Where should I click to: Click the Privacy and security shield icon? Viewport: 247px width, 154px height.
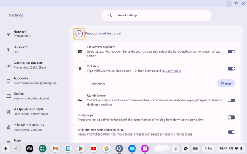(x=9, y=127)
